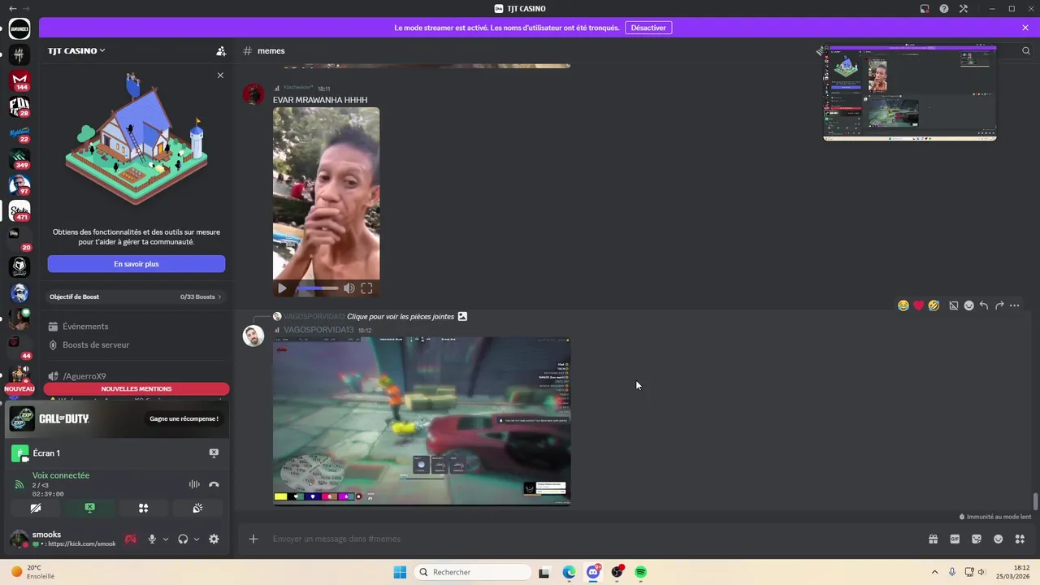Mute the microphone
The height and width of the screenshot is (585, 1040).
click(152, 539)
